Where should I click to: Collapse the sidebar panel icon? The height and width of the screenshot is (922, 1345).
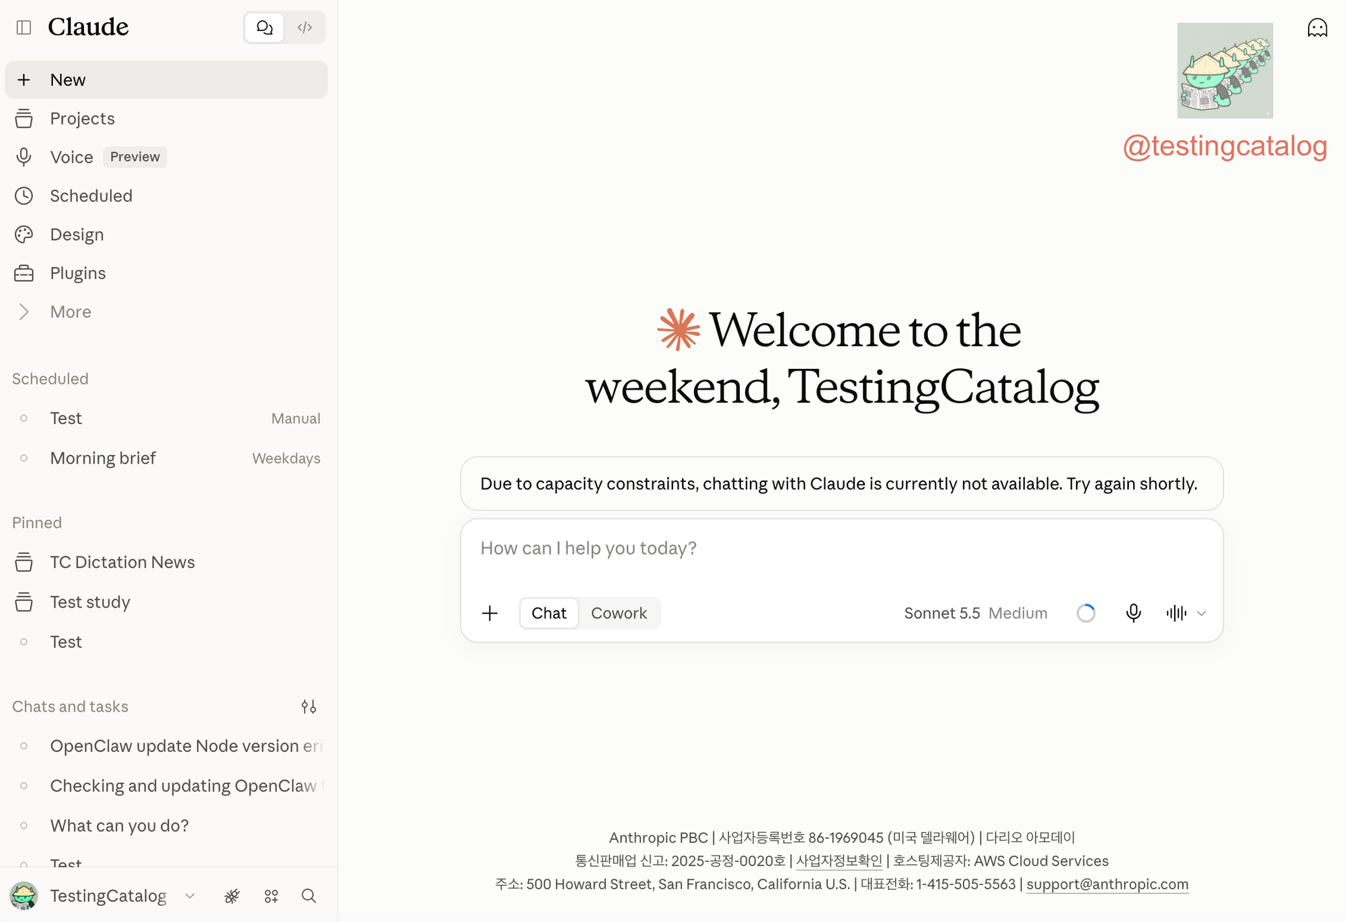pos(24,28)
